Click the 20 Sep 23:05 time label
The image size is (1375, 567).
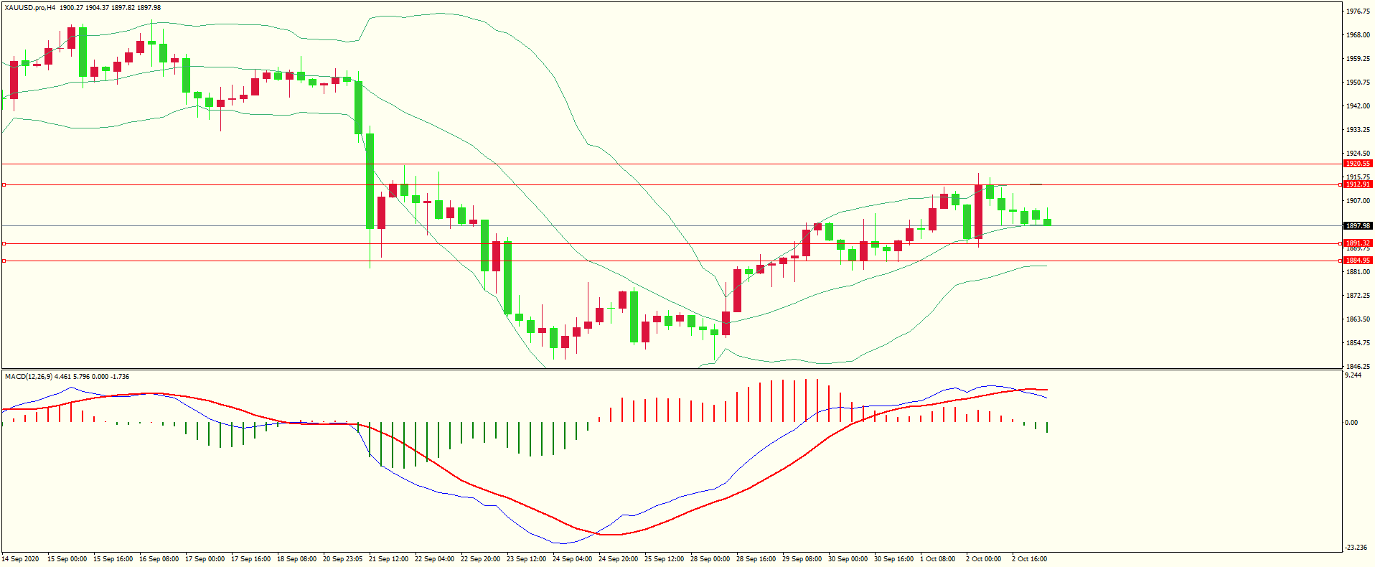tap(342, 559)
